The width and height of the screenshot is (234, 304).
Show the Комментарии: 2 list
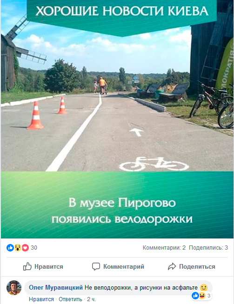[x=164, y=248]
